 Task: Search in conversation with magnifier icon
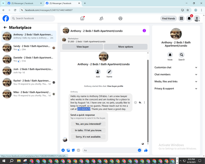pyautogui.click(x=182, y=55)
